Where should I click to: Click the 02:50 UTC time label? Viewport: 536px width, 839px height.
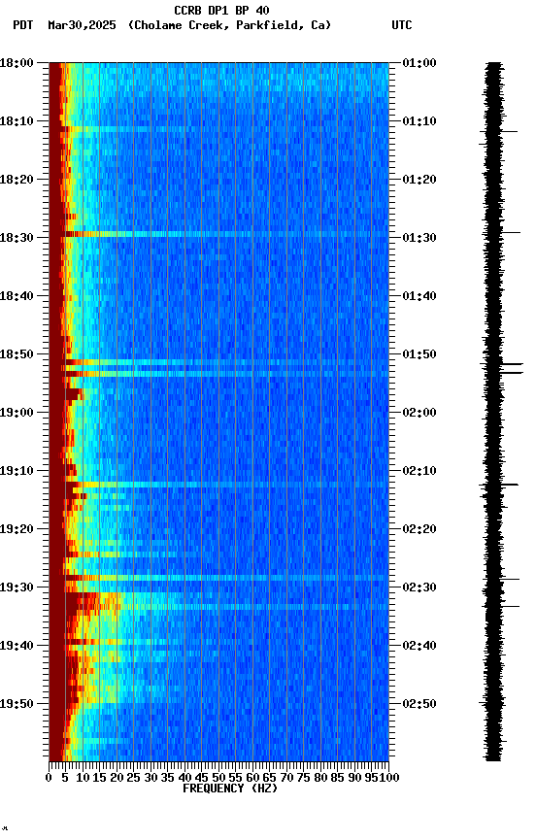(419, 704)
